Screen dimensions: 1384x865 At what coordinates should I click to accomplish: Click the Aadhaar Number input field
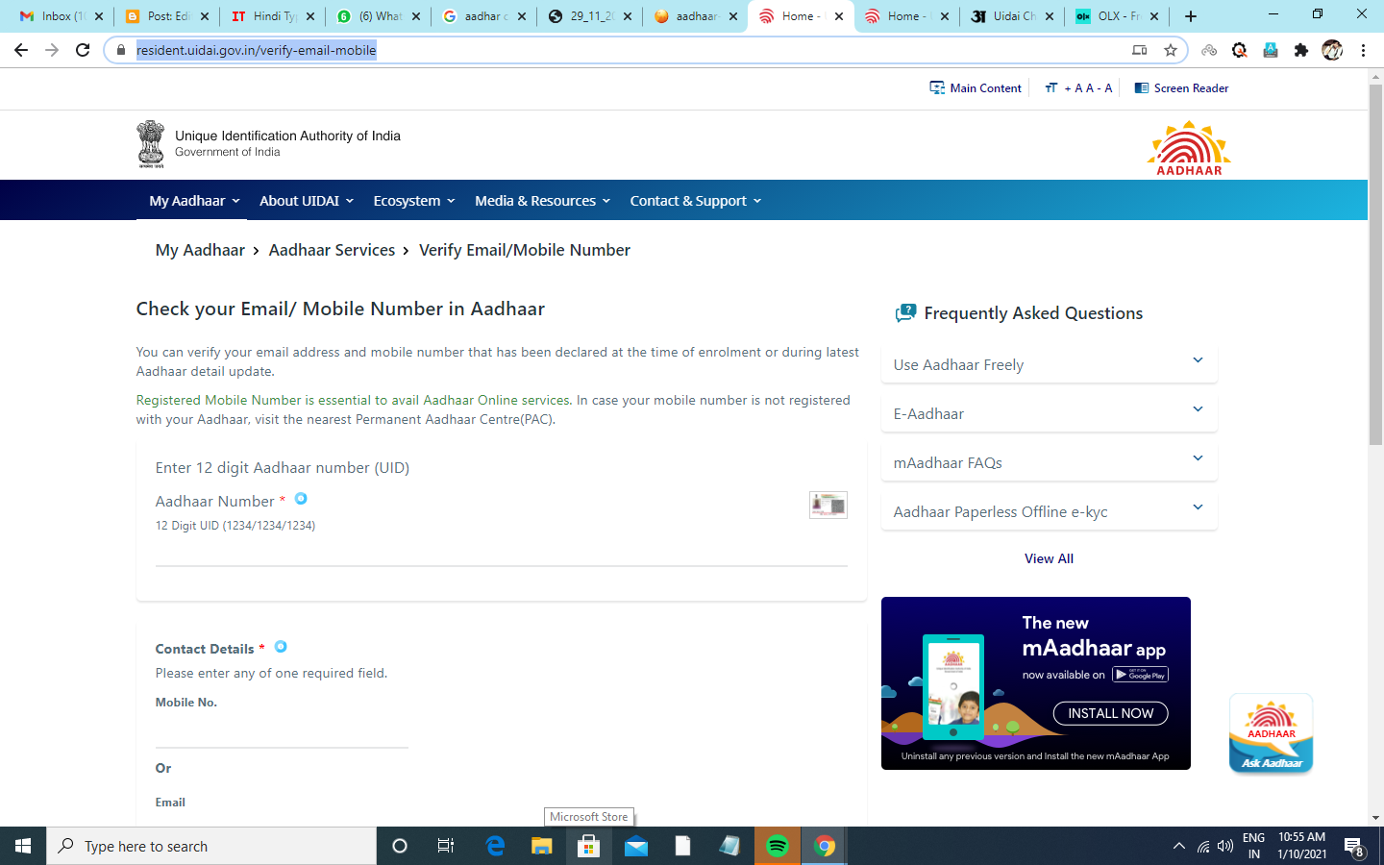tap(501, 549)
